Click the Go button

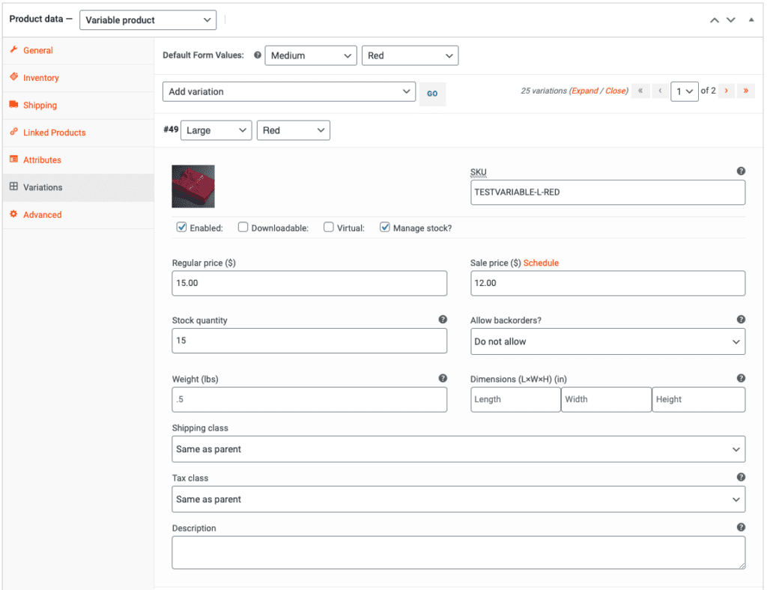pos(432,94)
